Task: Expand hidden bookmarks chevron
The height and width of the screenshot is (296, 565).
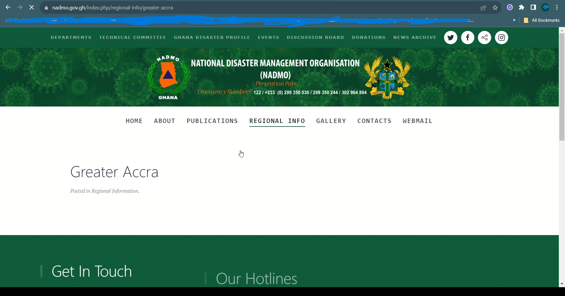Action: 514,20
